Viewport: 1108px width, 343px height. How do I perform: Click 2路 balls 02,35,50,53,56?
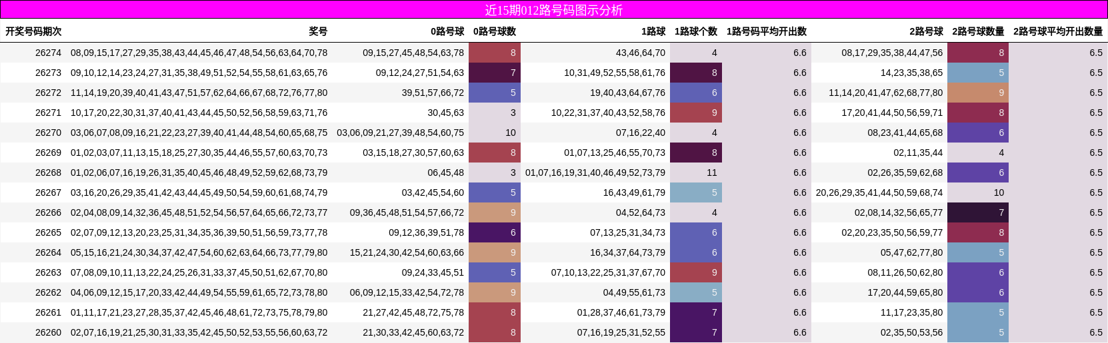point(911,332)
